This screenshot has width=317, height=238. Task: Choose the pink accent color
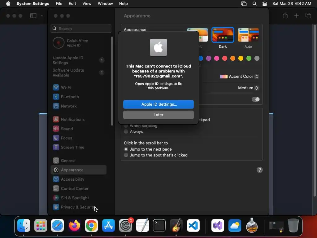tap(217, 58)
